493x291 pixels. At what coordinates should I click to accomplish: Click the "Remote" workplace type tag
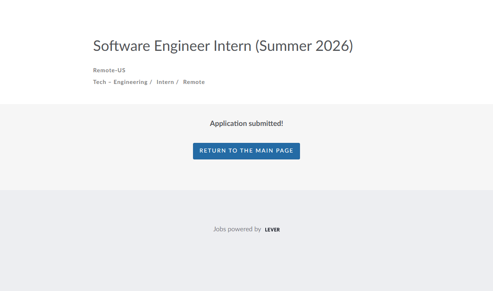(x=194, y=82)
